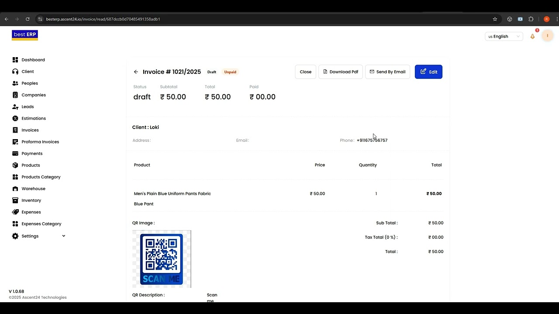Click the Estimations percent icon

[15, 119]
